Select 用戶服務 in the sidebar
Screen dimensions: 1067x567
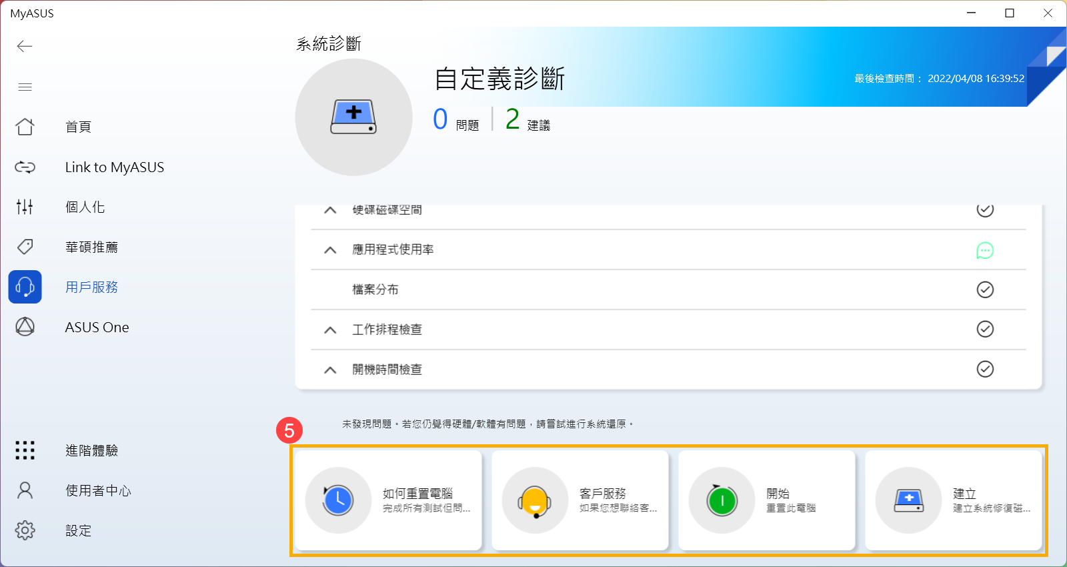click(91, 287)
